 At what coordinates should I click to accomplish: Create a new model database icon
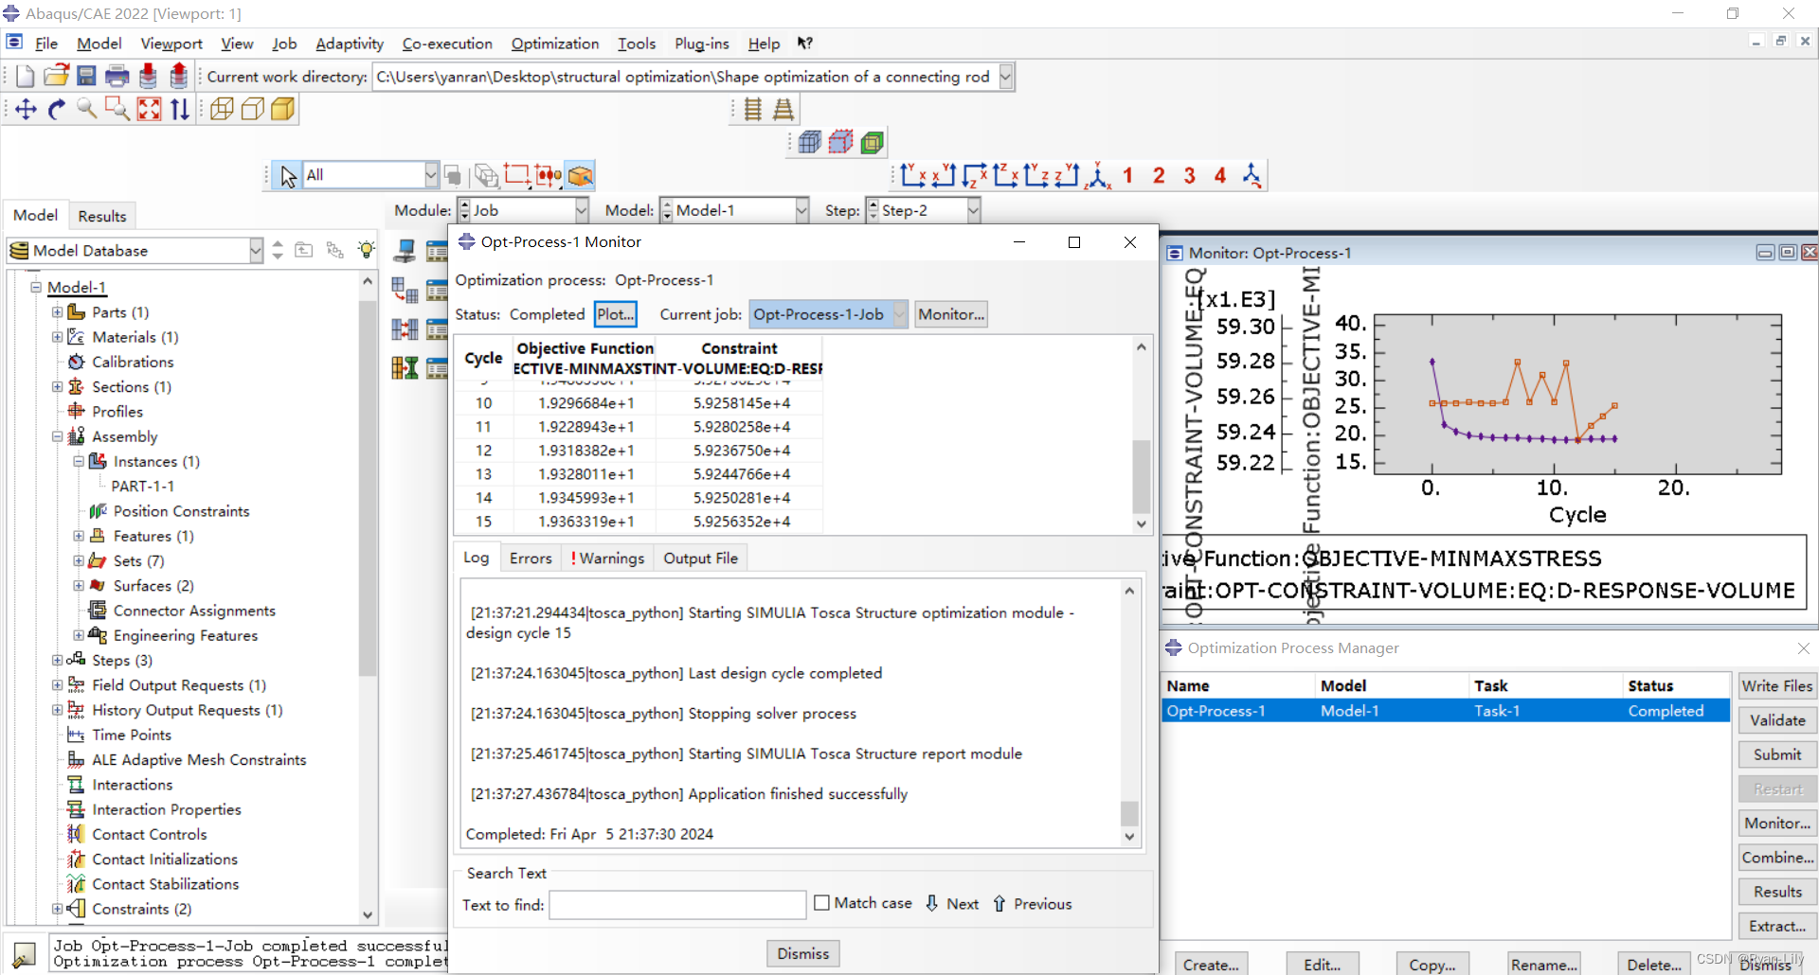pyautogui.click(x=26, y=77)
